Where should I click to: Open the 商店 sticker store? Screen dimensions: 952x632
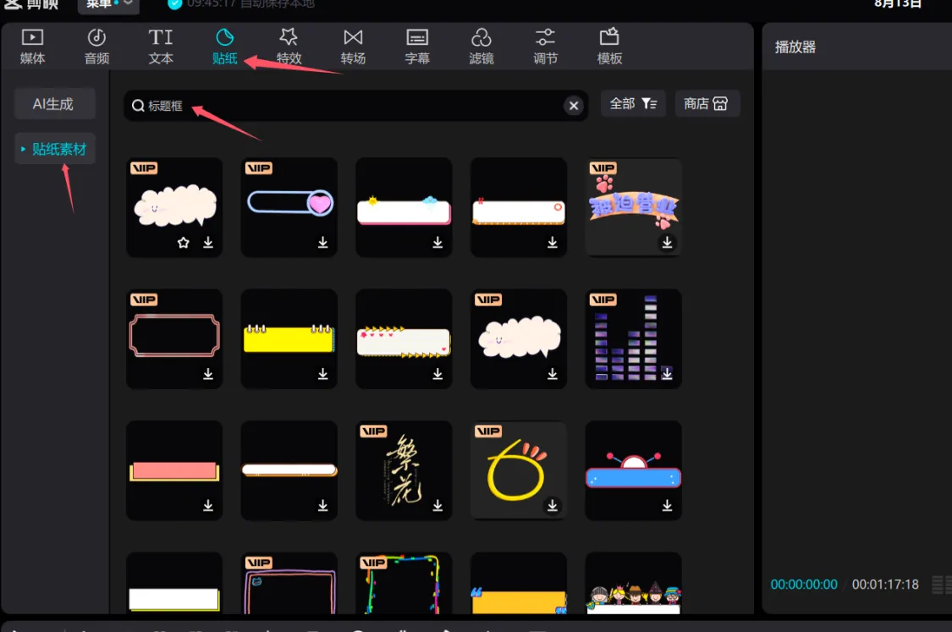coord(707,104)
